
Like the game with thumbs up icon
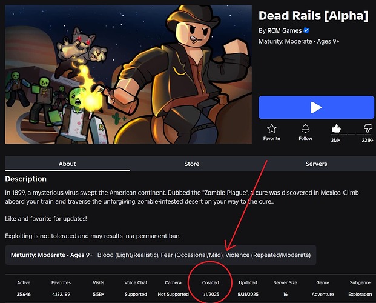click(336, 128)
